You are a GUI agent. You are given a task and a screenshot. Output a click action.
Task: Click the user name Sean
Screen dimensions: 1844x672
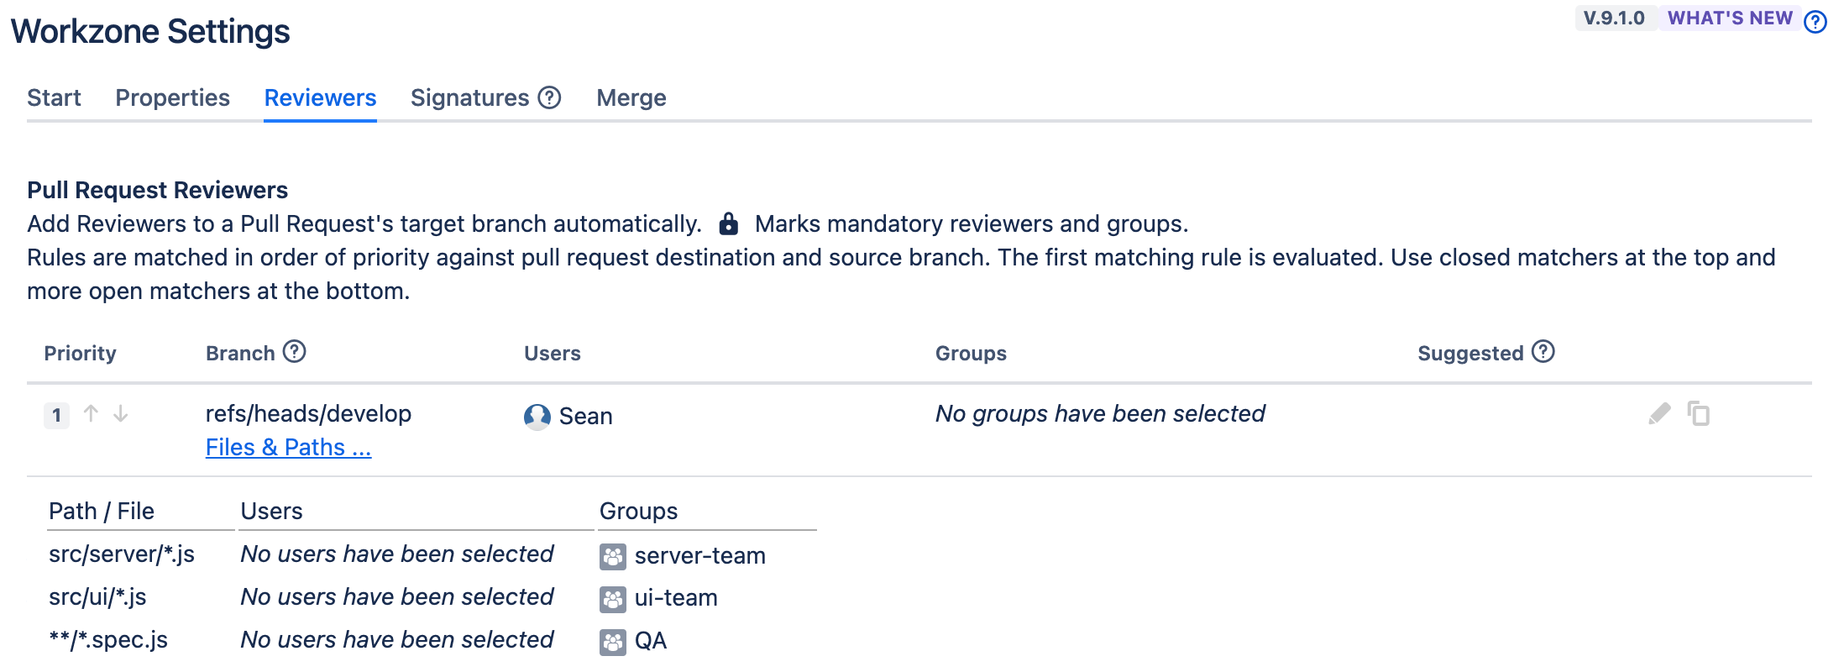tap(586, 416)
